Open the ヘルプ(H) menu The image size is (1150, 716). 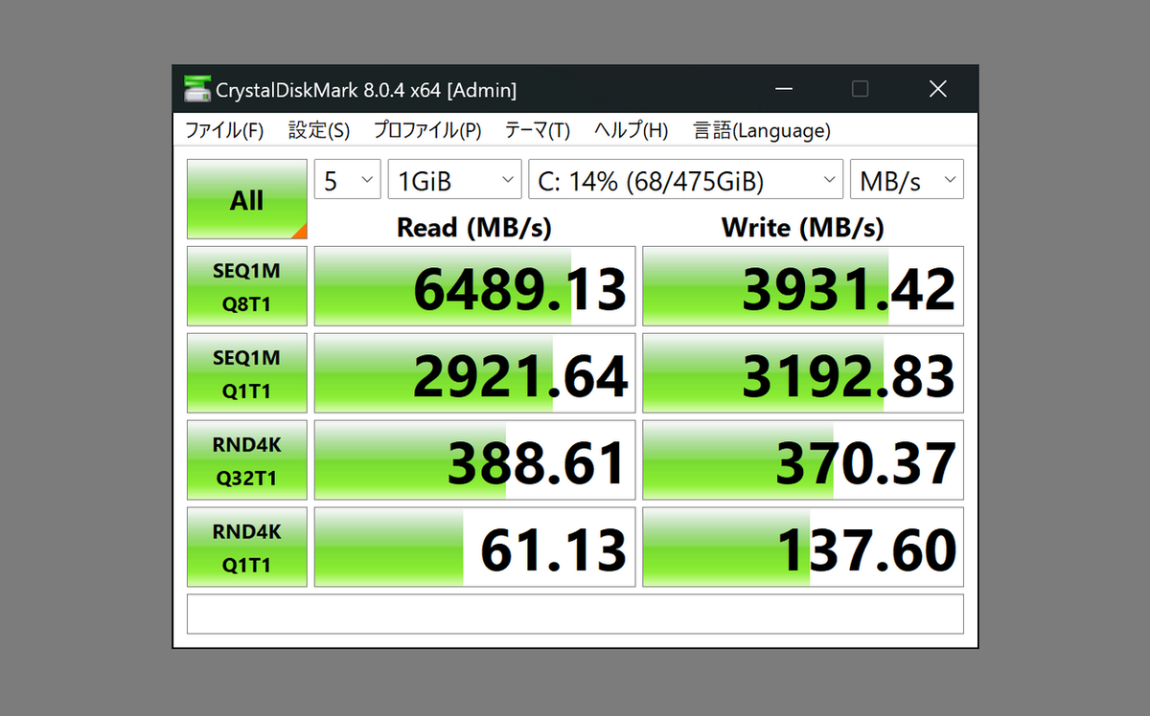tap(631, 130)
